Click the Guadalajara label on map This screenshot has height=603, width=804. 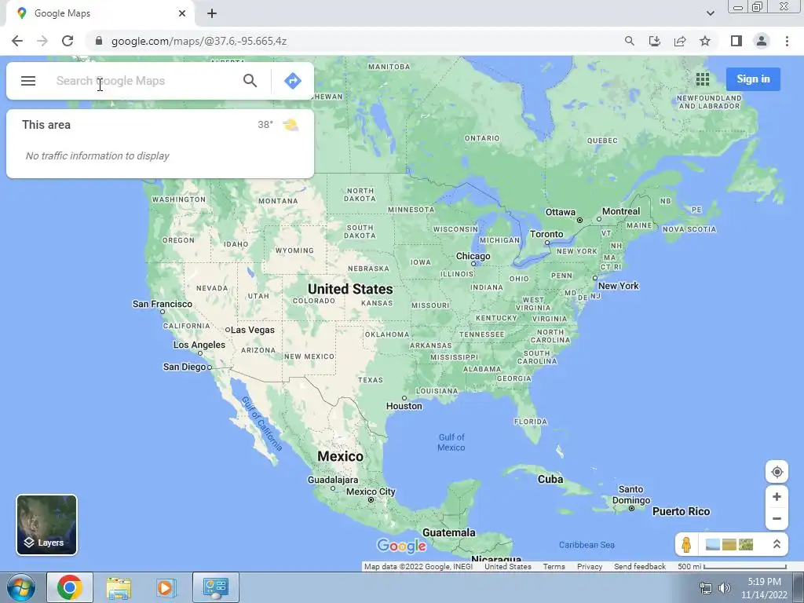pyautogui.click(x=333, y=480)
